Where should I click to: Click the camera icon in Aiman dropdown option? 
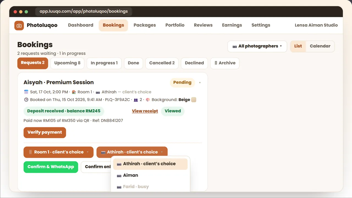pyautogui.click(x=119, y=175)
